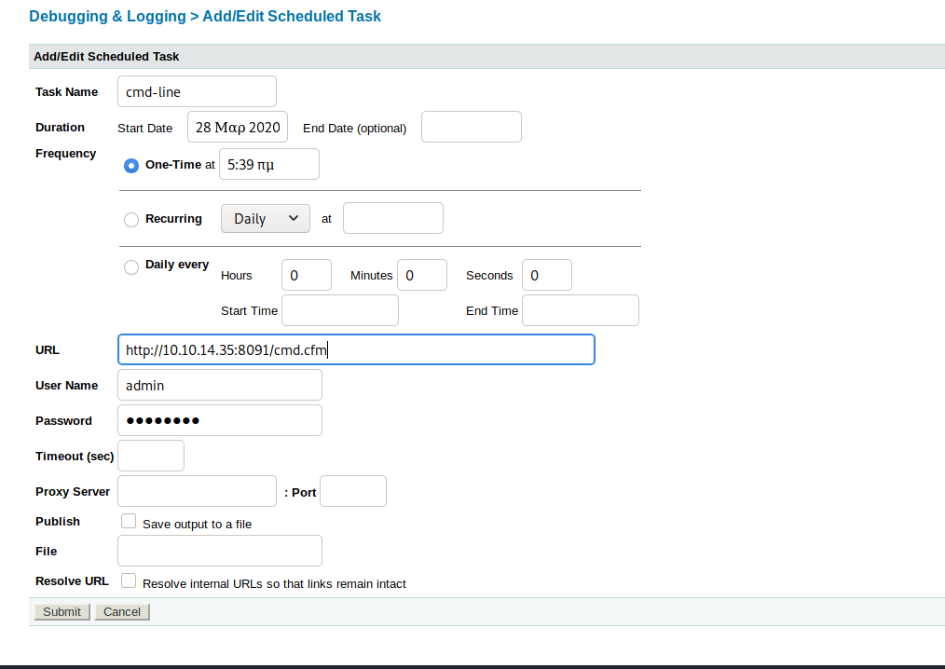Click the Proxy Server Port field

(352, 491)
